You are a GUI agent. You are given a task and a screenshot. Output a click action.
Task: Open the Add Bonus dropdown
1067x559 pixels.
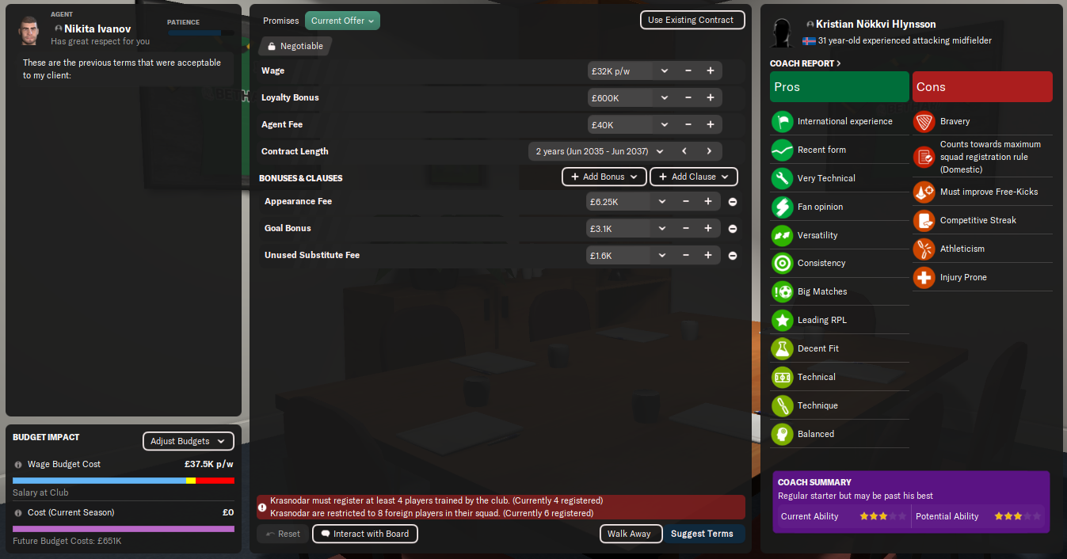click(604, 177)
